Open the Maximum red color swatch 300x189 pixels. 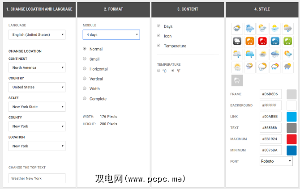[291, 139]
